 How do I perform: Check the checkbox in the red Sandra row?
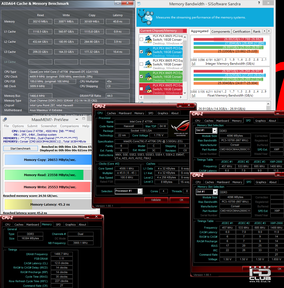coord(141,89)
